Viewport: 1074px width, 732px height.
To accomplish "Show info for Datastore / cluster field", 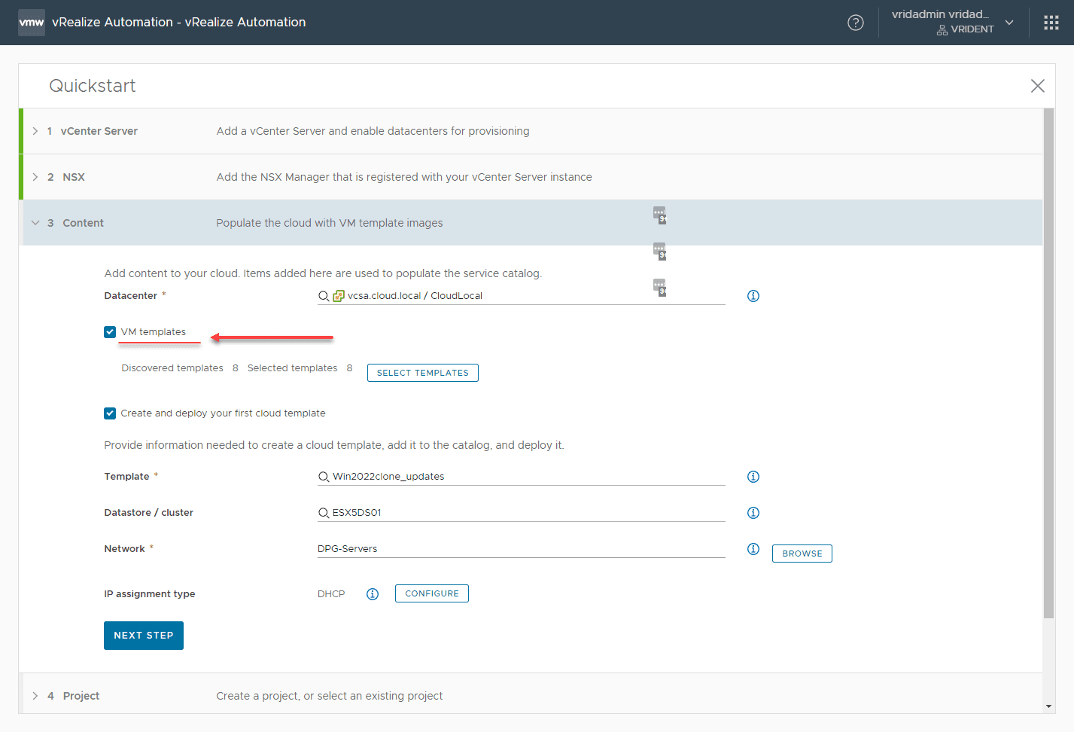I will click(x=753, y=513).
